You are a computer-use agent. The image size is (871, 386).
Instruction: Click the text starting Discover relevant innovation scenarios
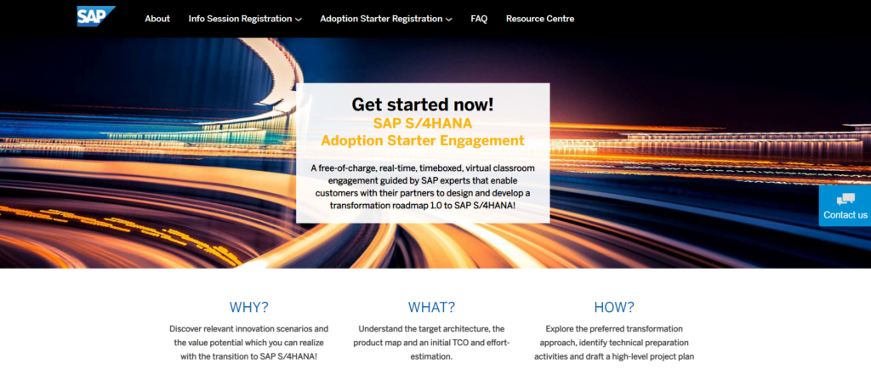point(249,343)
